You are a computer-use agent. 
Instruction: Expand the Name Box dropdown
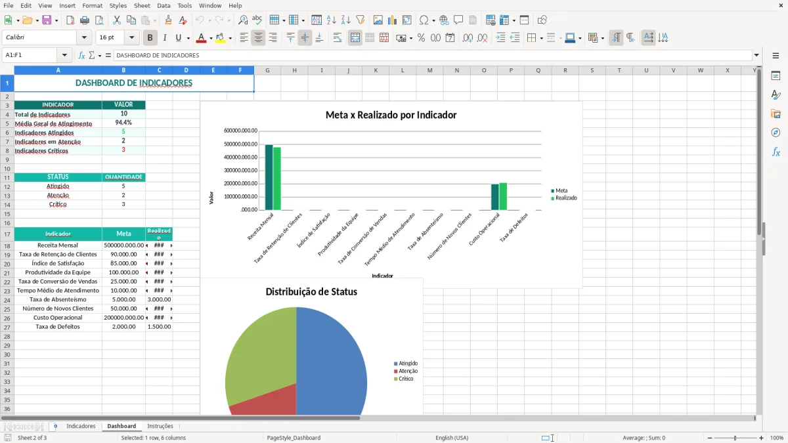(64, 55)
